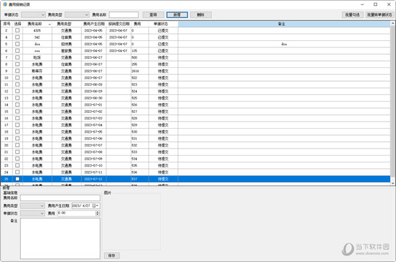Image resolution: width=396 pixels, height=262 pixels.
Task: Select the name cell 'ces' in row 6
Action: [x=37, y=51]
